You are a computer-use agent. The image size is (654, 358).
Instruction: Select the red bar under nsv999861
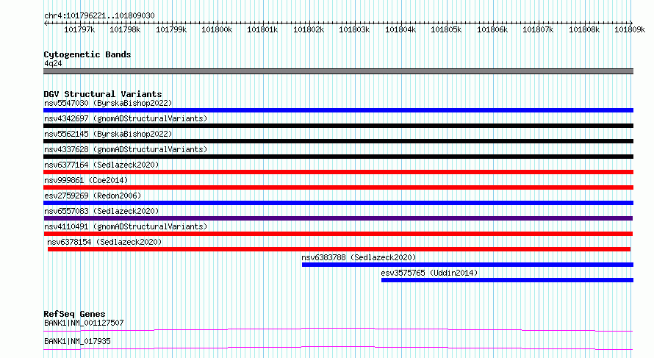pyautogui.click(x=338, y=187)
